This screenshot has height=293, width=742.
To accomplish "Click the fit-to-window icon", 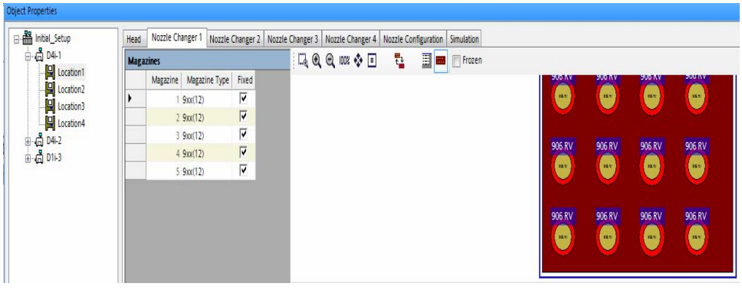I will [373, 60].
